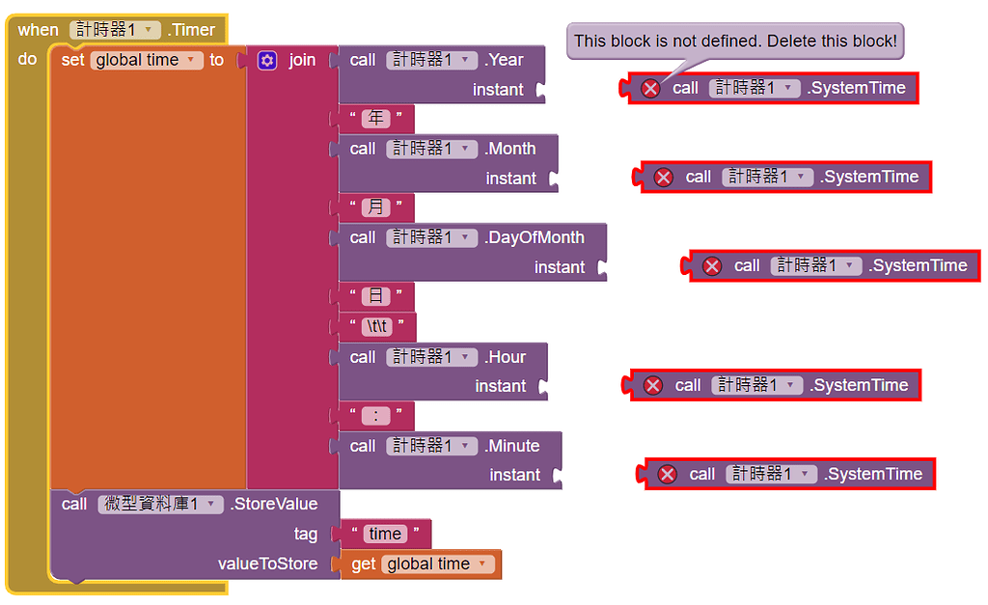Click the red error icon on top SystemTime block
Image resolution: width=988 pixels, height=605 pixels.
coord(650,88)
